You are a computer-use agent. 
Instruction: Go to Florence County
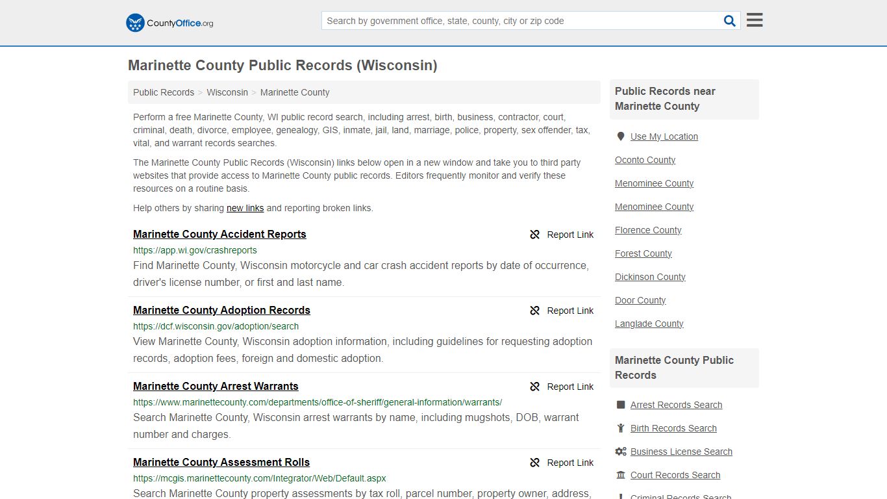648,230
